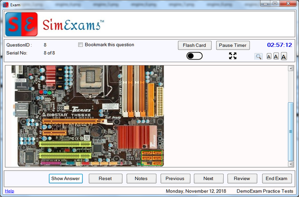Reset the current question

pos(106,178)
